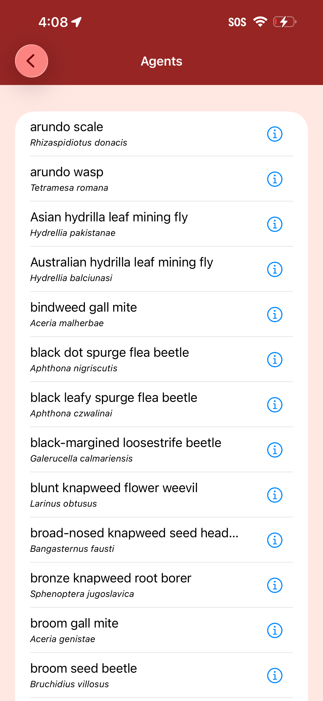
Task: Show info for arundo wasp
Action: (x=275, y=179)
